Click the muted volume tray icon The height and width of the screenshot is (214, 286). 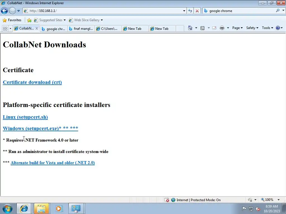point(258,209)
